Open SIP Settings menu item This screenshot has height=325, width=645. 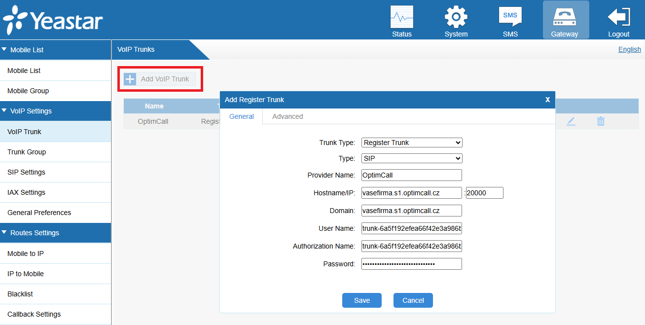(55, 172)
